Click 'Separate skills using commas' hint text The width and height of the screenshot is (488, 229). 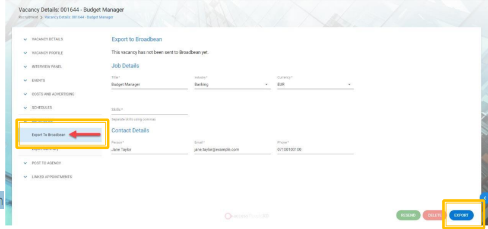pyautogui.click(x=134, y=119)
